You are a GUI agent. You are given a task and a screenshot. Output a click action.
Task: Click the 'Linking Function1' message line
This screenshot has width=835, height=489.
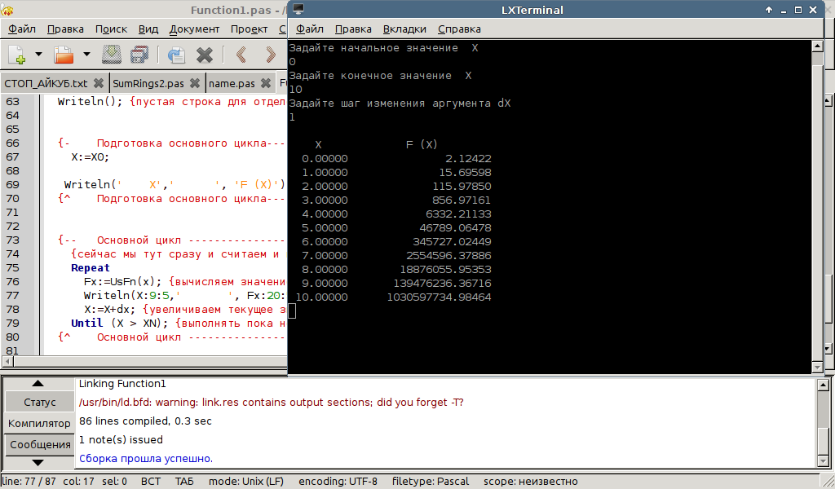[x=122, y=384]
